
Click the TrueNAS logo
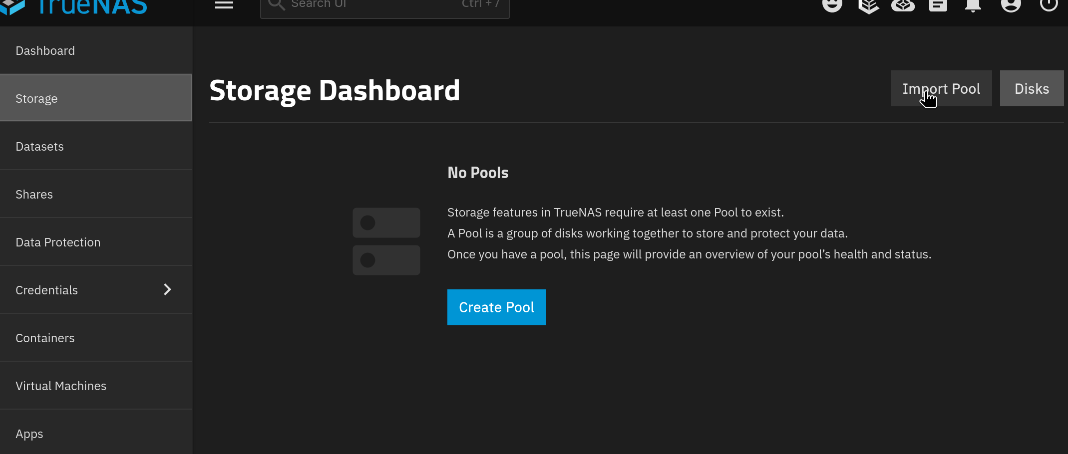coord(74,6)
